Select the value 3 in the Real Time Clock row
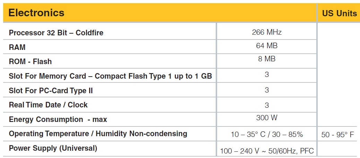This screenshot has height=158, width=360. click(x=266, y=105)
